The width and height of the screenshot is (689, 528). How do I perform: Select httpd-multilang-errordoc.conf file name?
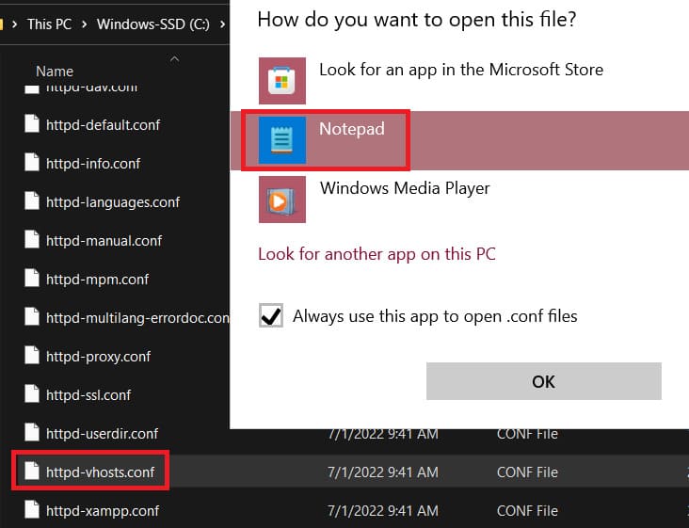(137, 318)
